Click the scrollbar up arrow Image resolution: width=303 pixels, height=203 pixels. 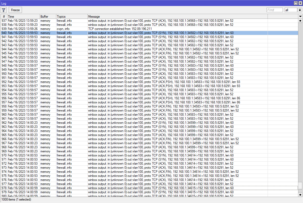pos(300,21)
